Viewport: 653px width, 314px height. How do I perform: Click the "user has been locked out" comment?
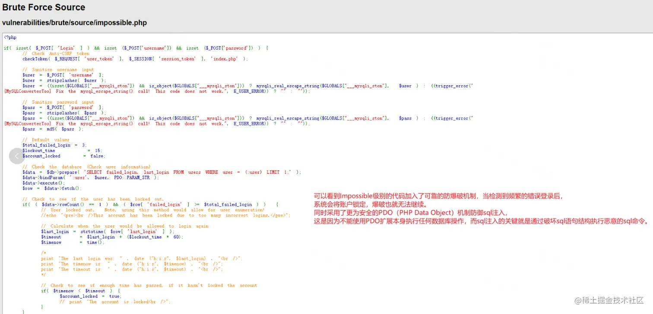click(93, 199)
